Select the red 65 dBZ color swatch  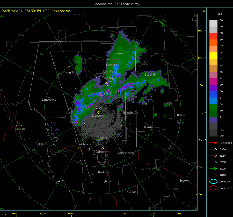click(x=213, y=36)
